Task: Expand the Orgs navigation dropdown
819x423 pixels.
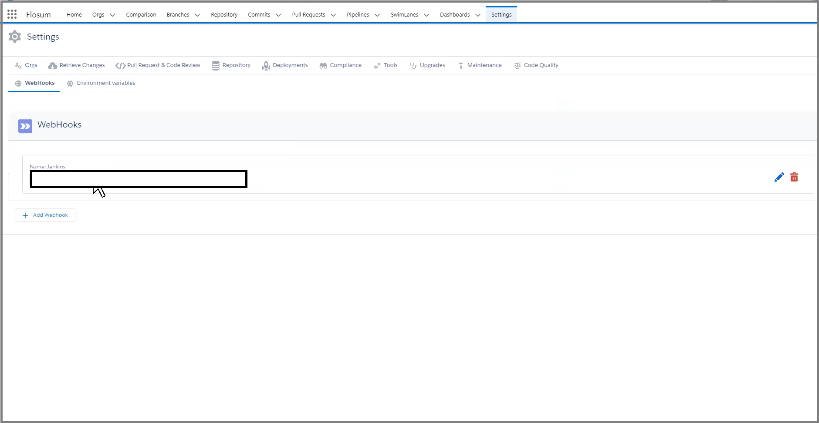Action: point(112,15)
